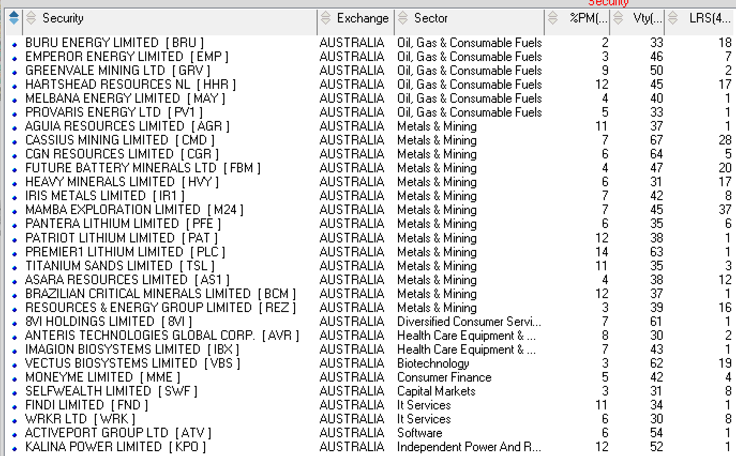736x456 pixels.
Task: Click the blue bullet icon for VECTUS BIOSYSTEMS LIMITED
Action: (14, 364)
